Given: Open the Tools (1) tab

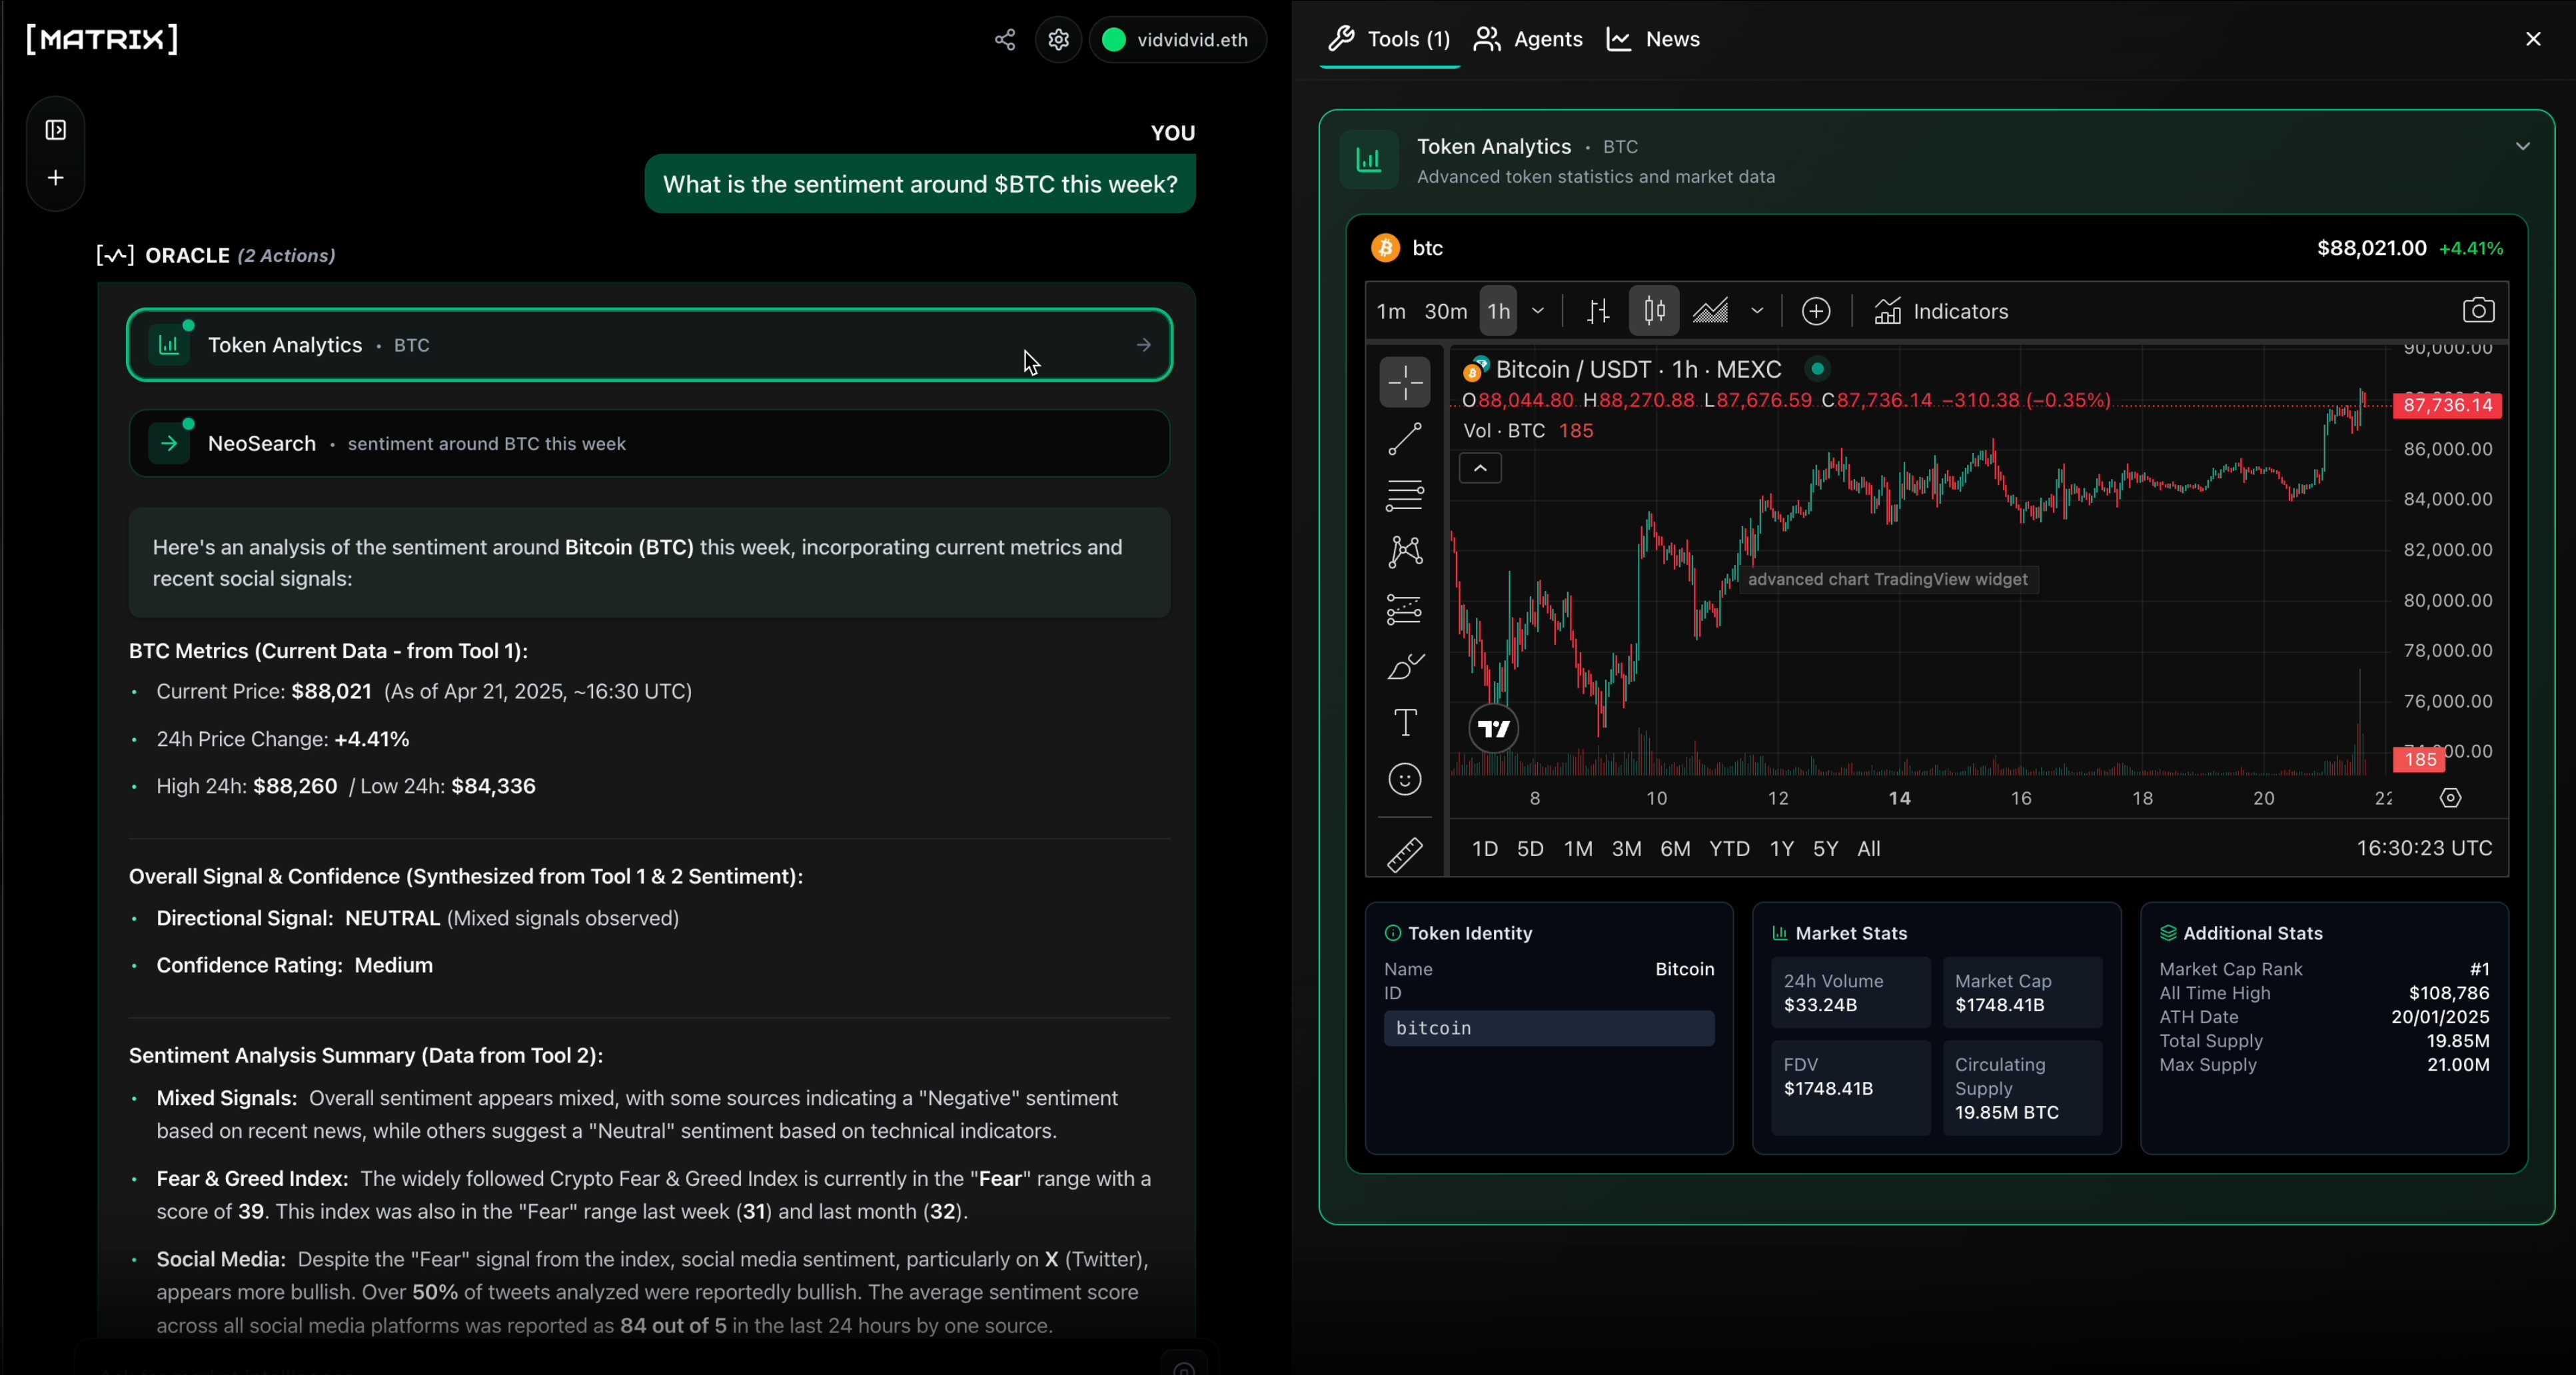Looking at the screenshot, I should pyautogui.click(x=1389, y=39).
